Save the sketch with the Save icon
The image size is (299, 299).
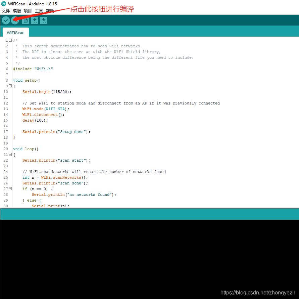coord(44,20)
